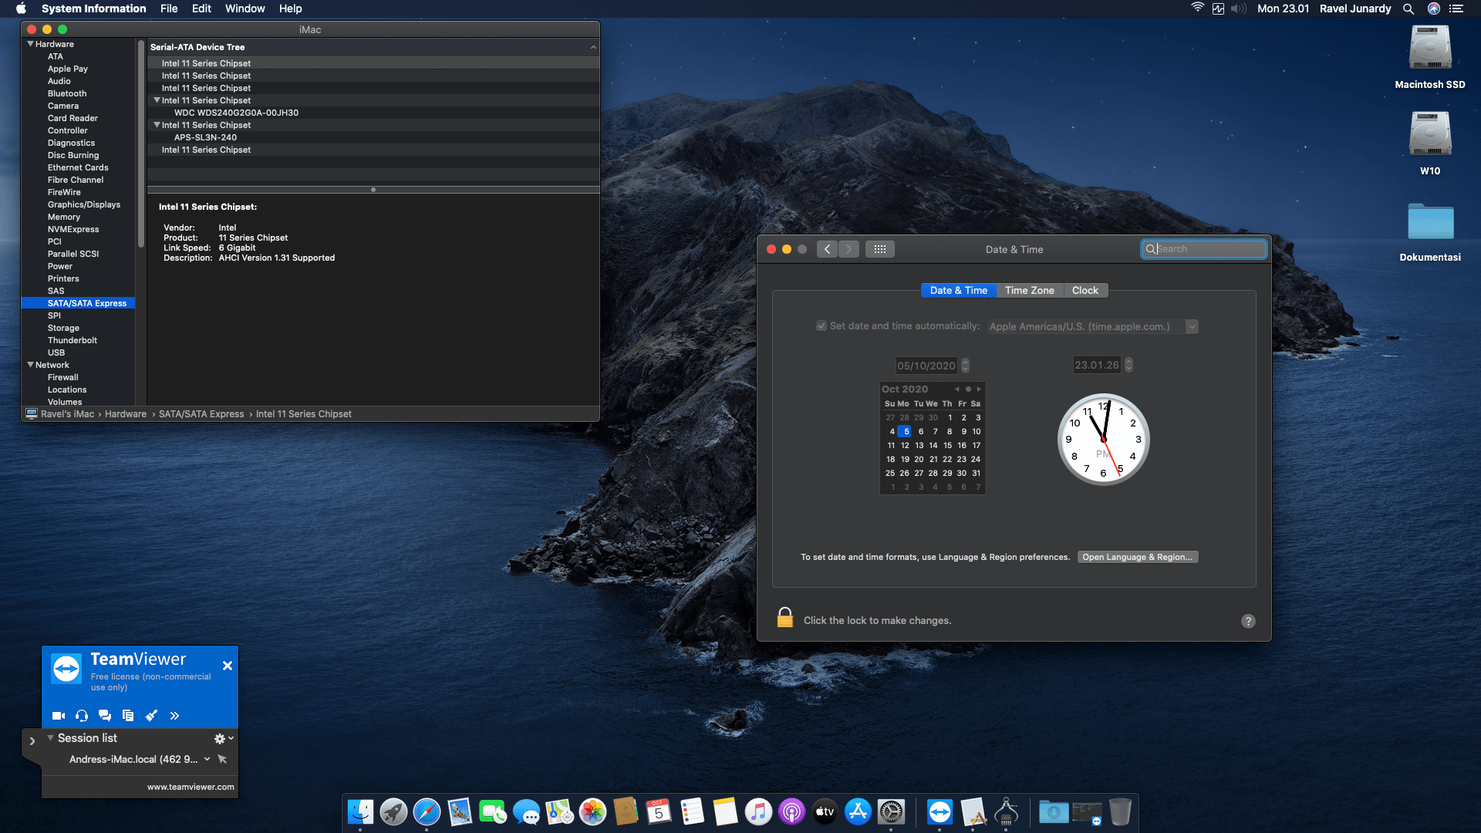Go back in System Preferences
The image size is (1481, 833).
827,249
